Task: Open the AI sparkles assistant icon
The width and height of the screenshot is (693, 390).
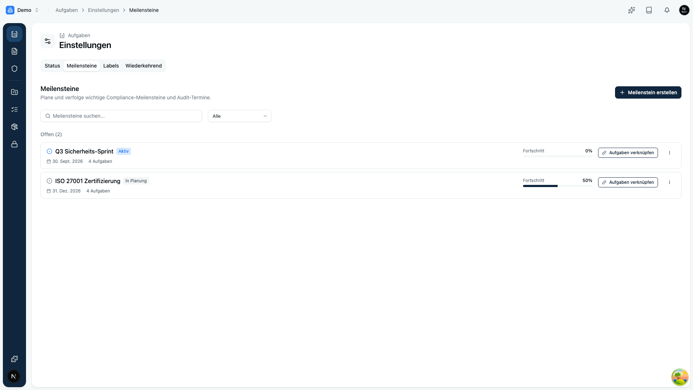Action: click(631, 10)
